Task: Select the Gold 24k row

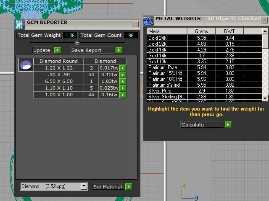Action: click(x=204, y=38)
